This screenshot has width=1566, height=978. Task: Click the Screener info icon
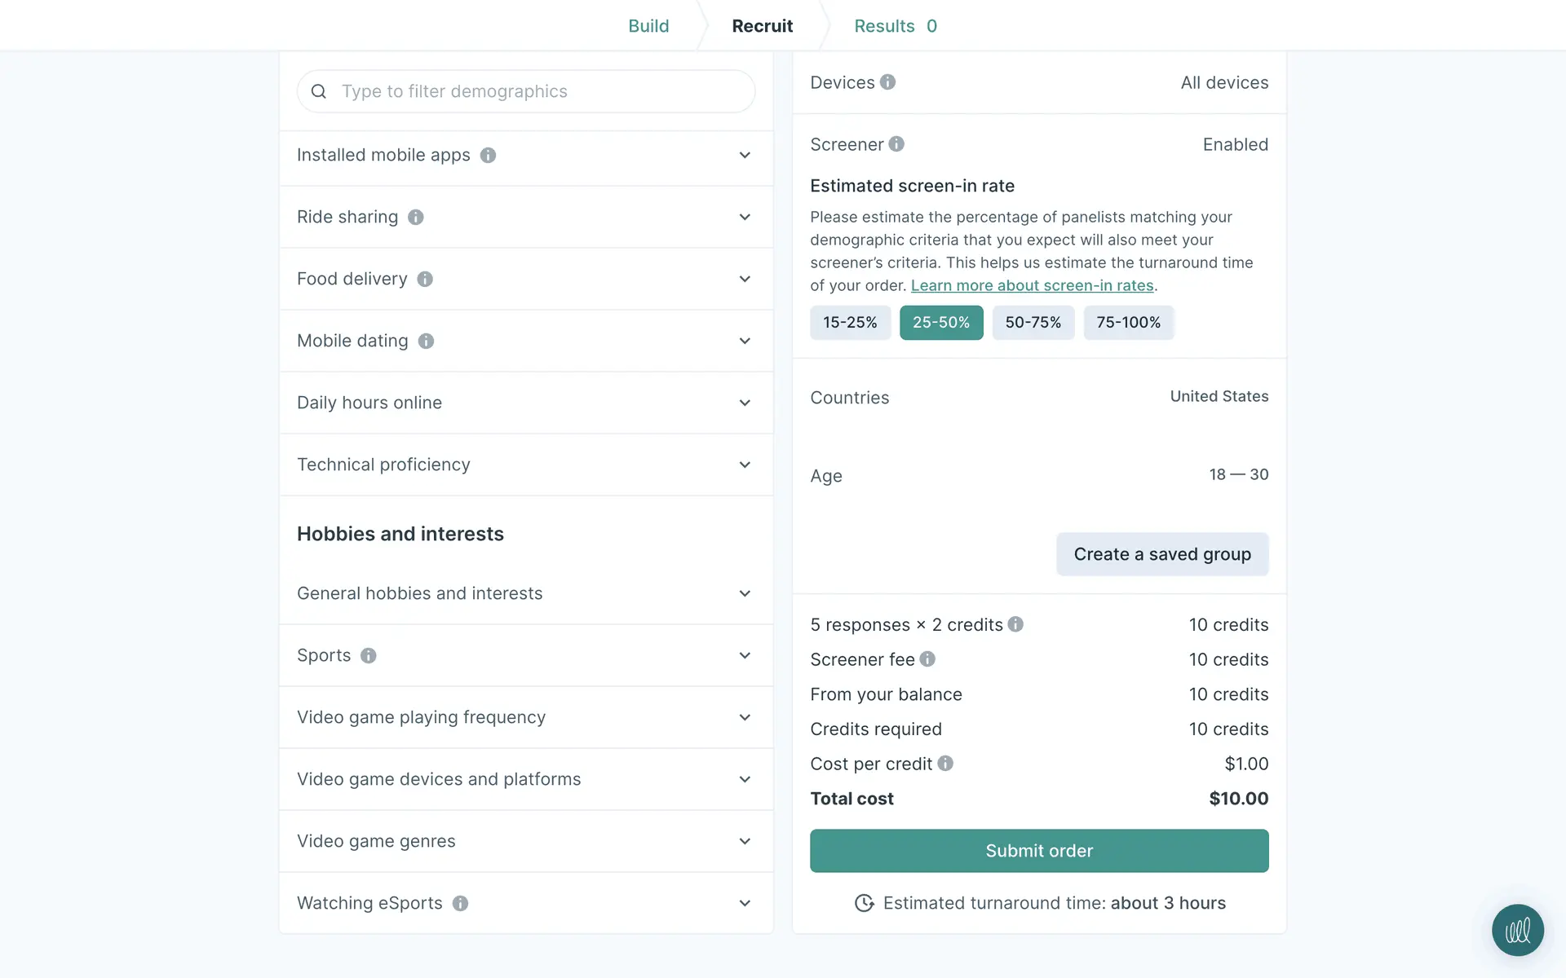(896, 144)
